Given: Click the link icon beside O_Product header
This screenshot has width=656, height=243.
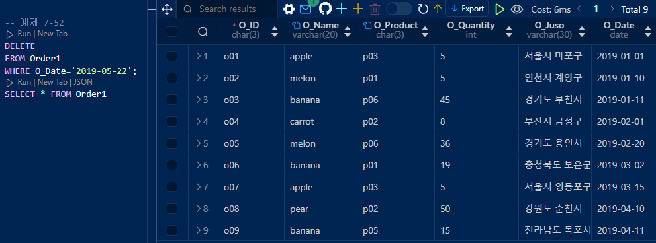Looking at the screenshot, I should 367,26.
